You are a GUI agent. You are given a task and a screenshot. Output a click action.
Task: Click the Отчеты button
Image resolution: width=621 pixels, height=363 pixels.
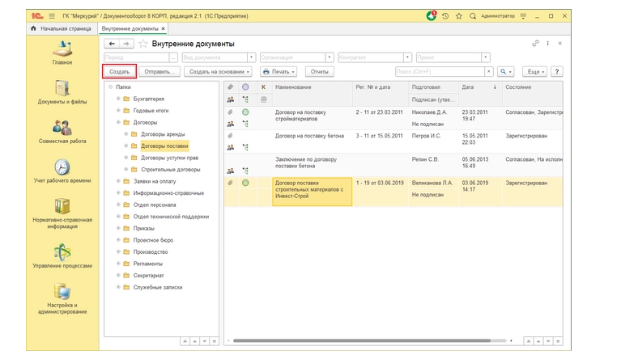(319, 72)
